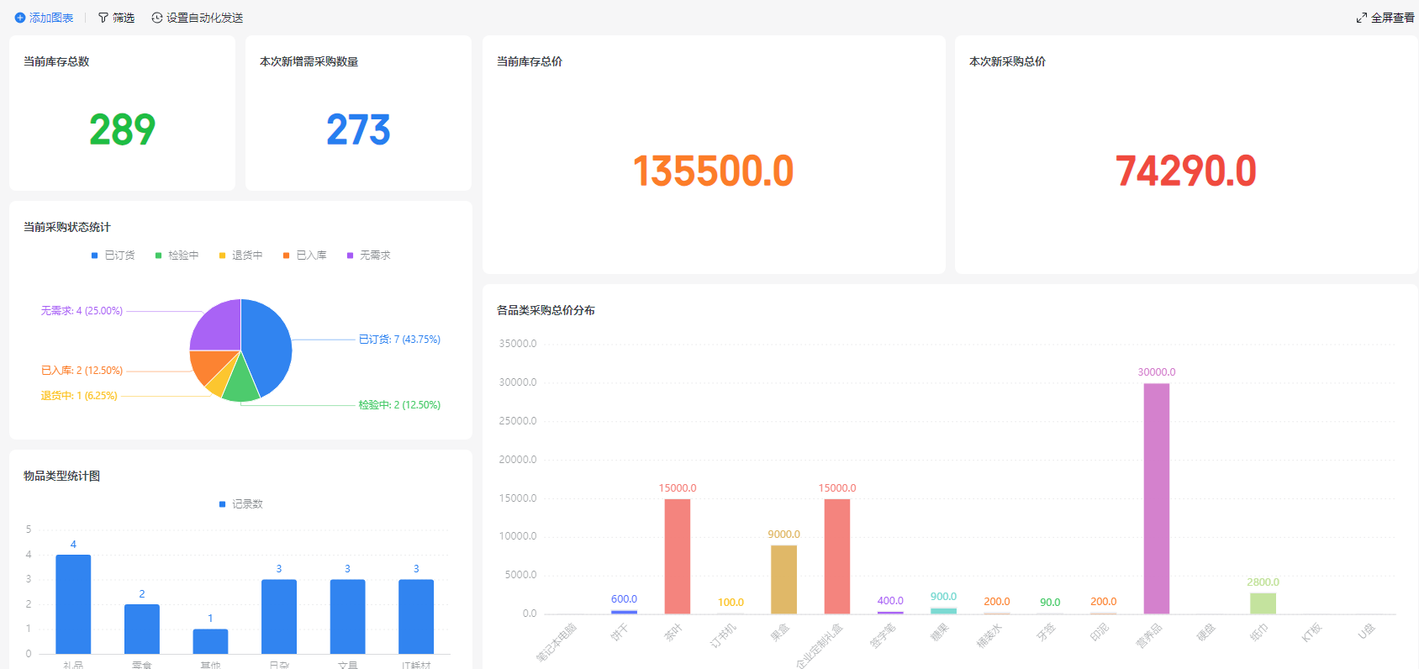Image resolution: width=1419 pixels, height=669 pixels.
Task: Select the 30000.0 营养品 bar
Action: pyautogui.click(x=1157, y=498)
